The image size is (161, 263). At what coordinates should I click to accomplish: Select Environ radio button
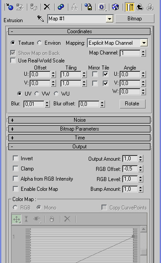coord(39,43)
